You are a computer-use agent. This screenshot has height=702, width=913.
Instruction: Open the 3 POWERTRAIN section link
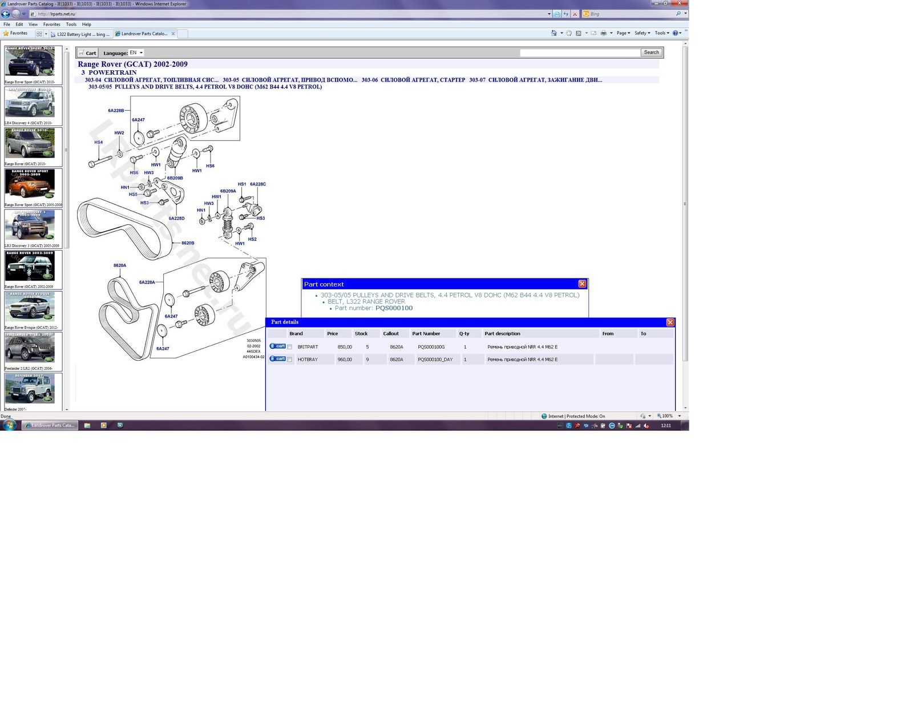tap(109, 72)
